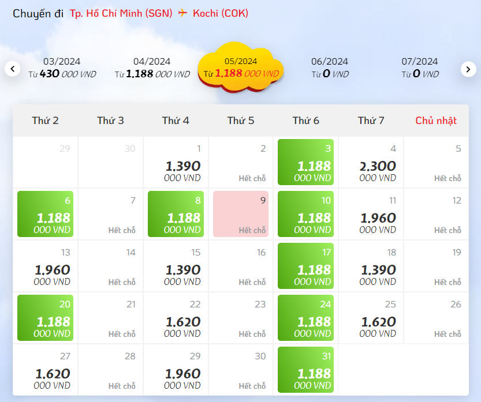This screenshot has height=402, width=481.
Task: Click sold-out cell May 12
Action: [436, 214]
